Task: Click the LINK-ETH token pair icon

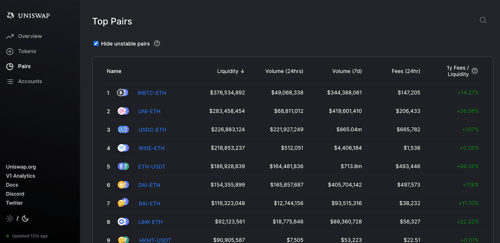Action: (123, 222)
